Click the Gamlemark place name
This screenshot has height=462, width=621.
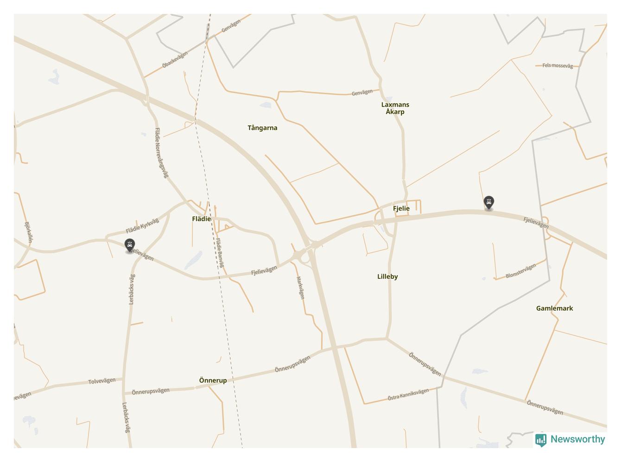(554, 308)
